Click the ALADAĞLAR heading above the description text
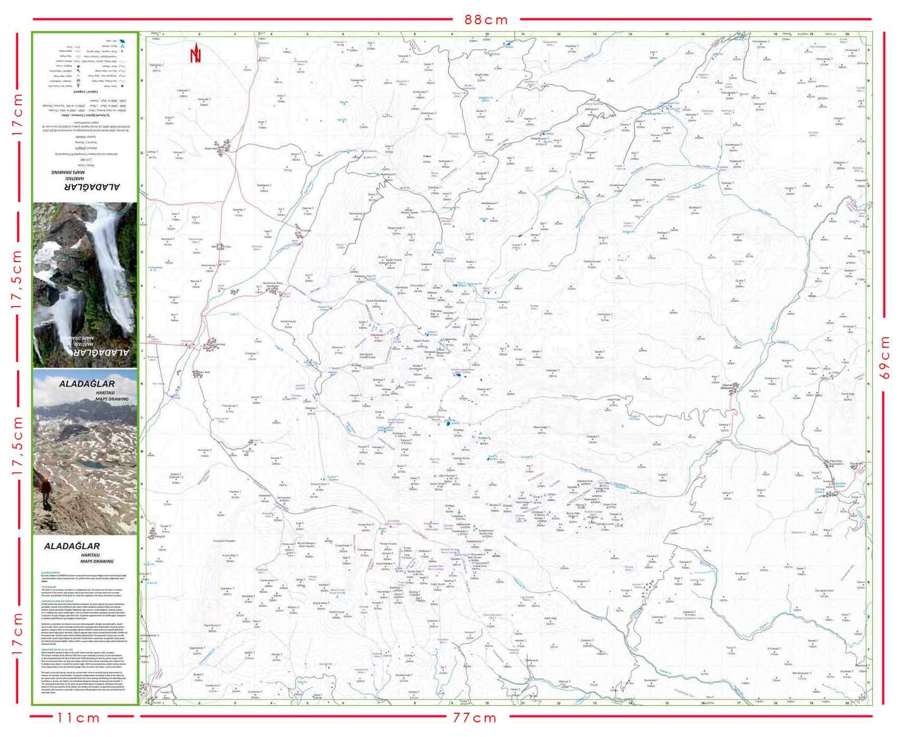 tap(72, 546)
